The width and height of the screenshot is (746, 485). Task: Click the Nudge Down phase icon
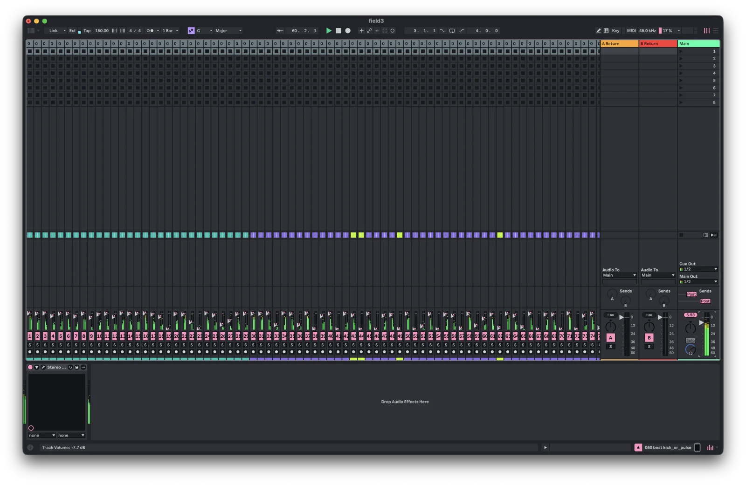pos(115,31)
